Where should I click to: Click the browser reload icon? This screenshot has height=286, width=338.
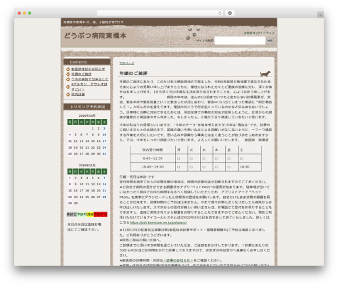click(220, 13)
